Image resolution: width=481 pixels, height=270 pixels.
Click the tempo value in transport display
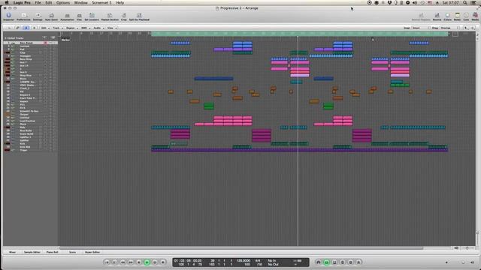(x=244, y=260)
